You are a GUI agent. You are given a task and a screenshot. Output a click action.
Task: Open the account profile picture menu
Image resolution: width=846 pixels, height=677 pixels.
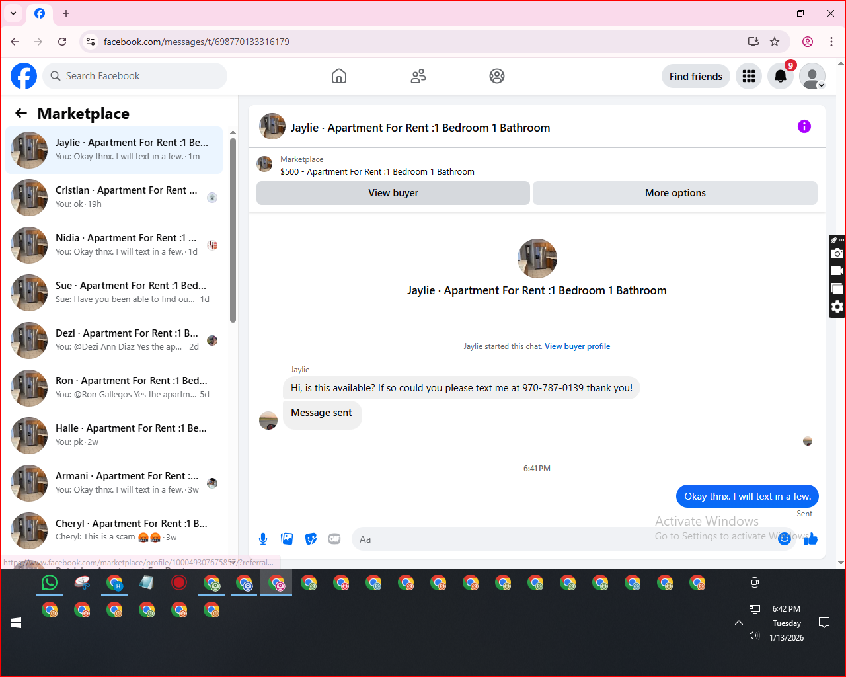(812, 76)
